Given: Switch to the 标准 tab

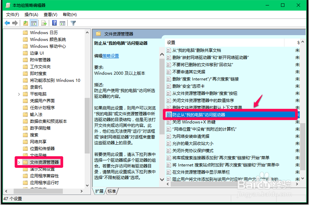Looking at the screenshot, I should (112, 191).
